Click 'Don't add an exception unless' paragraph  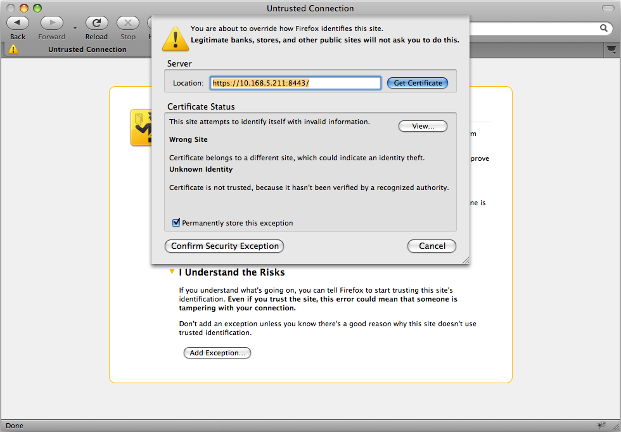pyautogui.click(x=328, y=328)
